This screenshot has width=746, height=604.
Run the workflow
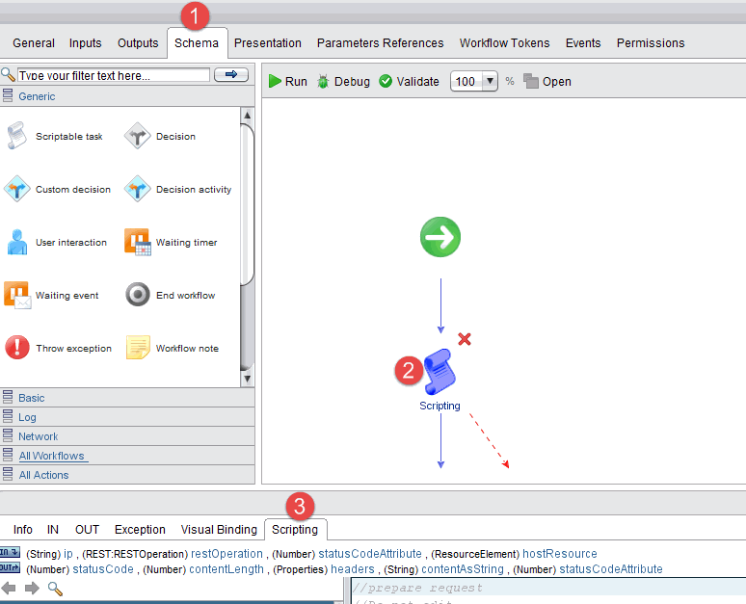click(x=287, y=82)
